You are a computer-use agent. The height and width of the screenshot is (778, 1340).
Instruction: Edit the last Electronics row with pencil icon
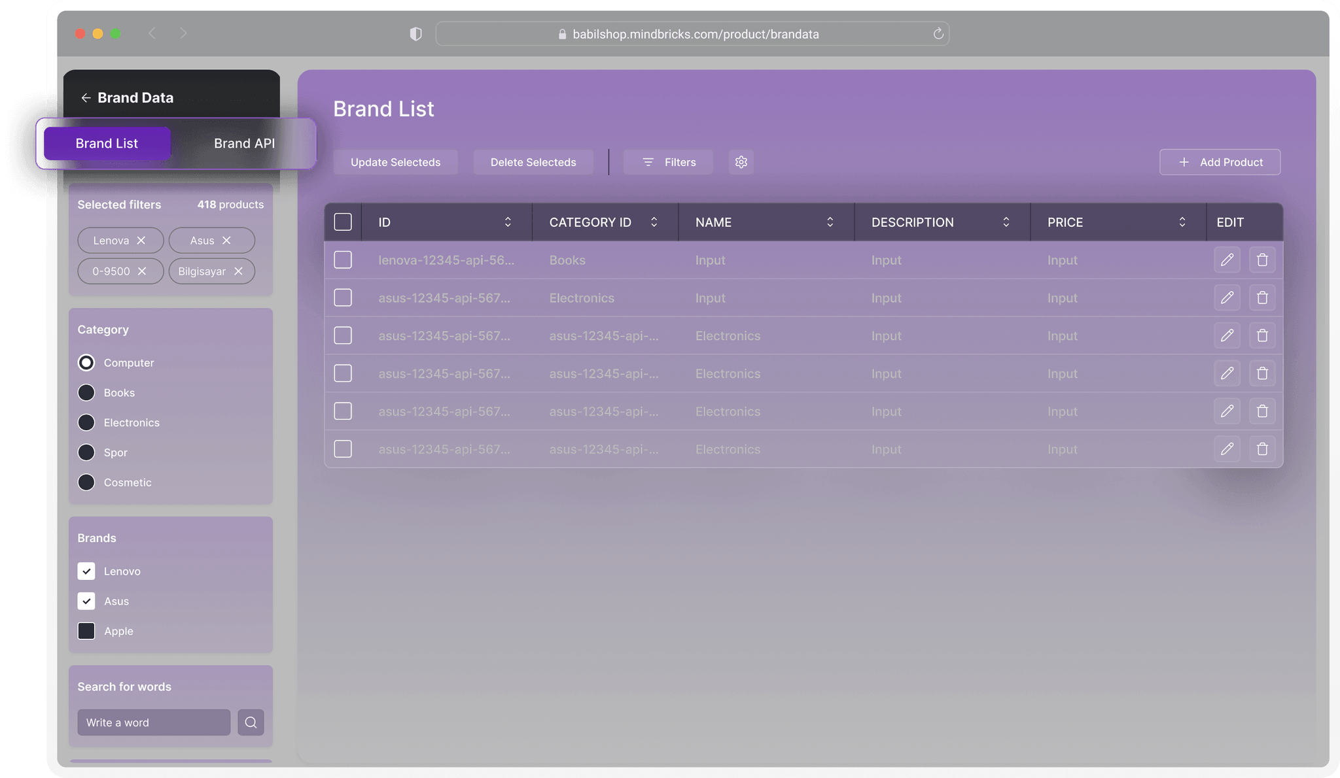tap(1227, 449)
